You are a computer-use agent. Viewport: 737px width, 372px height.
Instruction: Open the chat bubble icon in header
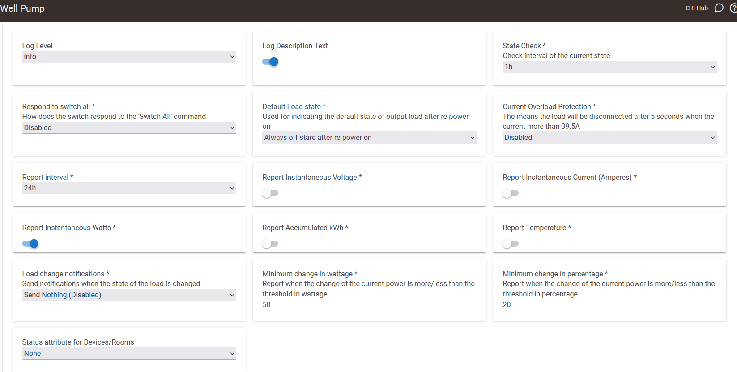pos(719,8)
